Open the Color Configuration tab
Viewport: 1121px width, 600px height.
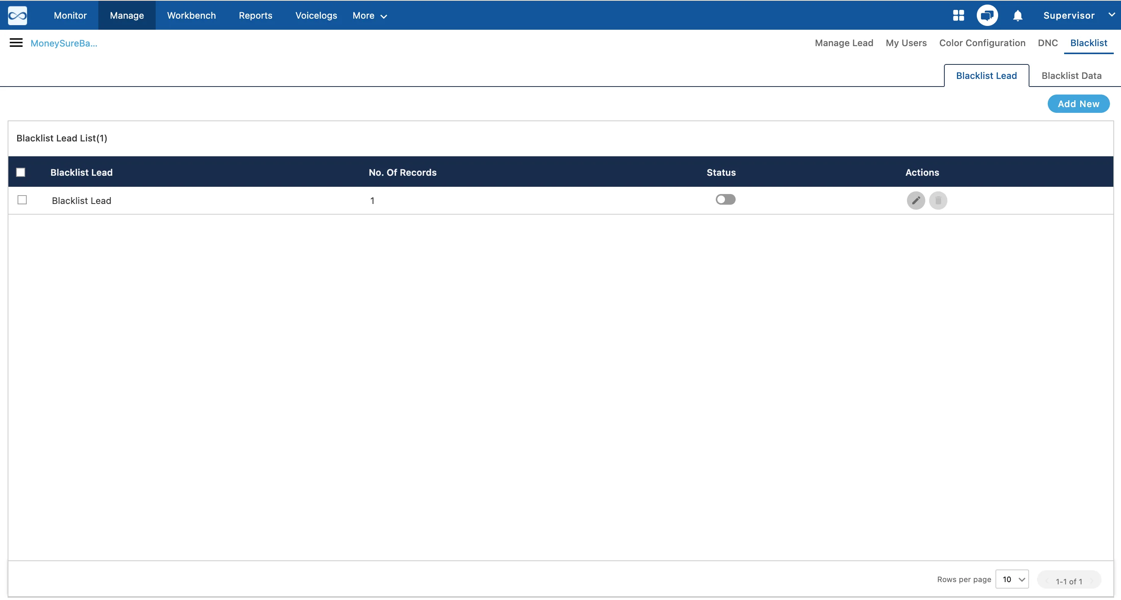coord(982,43)
